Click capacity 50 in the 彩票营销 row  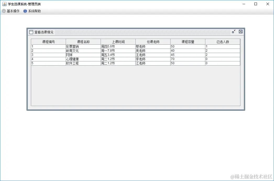(188, 46)
